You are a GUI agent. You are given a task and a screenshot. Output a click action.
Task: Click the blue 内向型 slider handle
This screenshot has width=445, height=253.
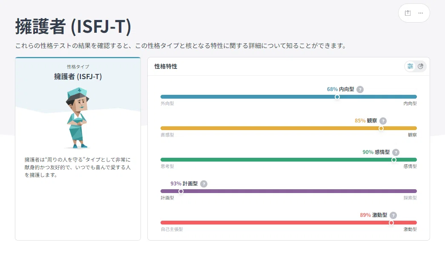point(337,97)
